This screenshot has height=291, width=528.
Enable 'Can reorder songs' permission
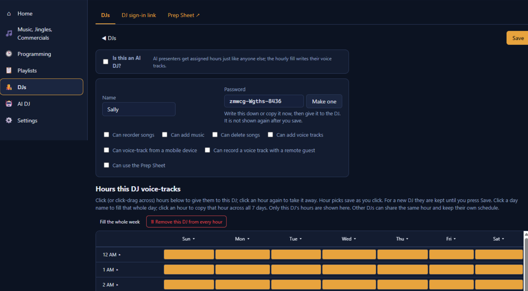click(x=106, y=135)
